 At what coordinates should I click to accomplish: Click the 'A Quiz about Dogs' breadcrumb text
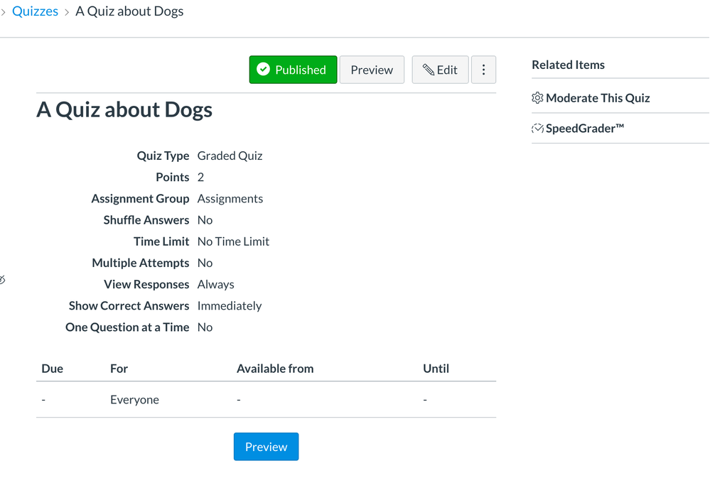click(129, 11)
